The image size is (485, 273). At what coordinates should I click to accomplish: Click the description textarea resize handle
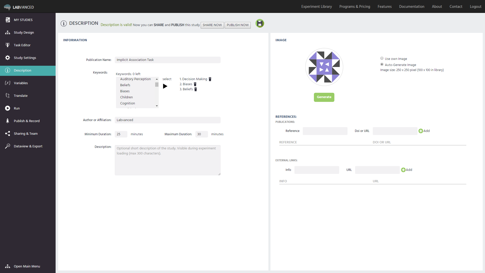(x=219, y=174)
